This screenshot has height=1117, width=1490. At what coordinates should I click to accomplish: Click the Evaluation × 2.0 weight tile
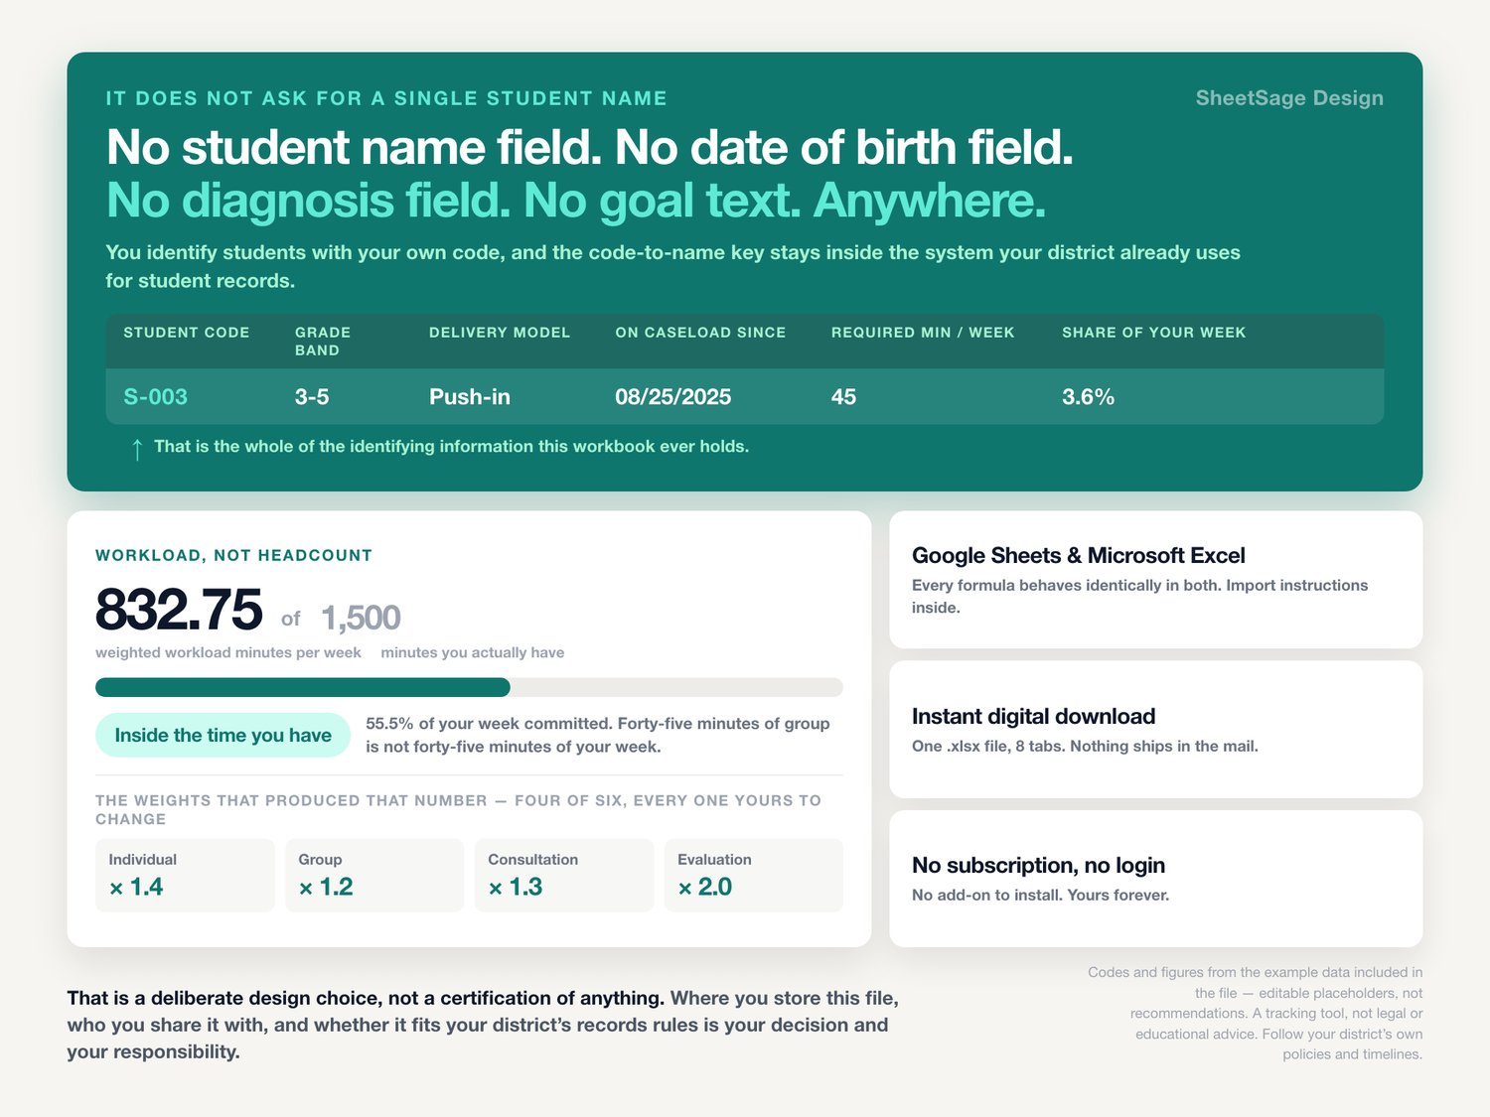point(754,875)
